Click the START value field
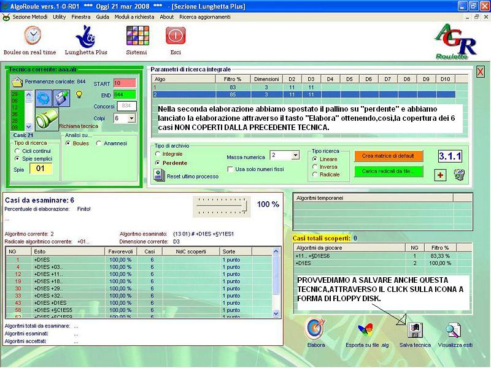Screen dimensions: 491x368 pyautogui.click(x=125, y=83)
